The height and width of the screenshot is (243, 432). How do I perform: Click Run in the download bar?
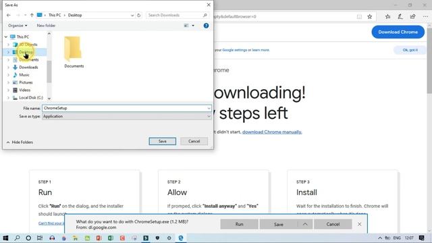pos(239,224)
